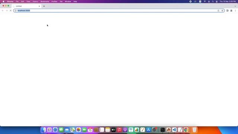Image resolution: width=238 pixels, height=134 pixels.
Task: Open Trash from the dock
Action: [194, 130]
